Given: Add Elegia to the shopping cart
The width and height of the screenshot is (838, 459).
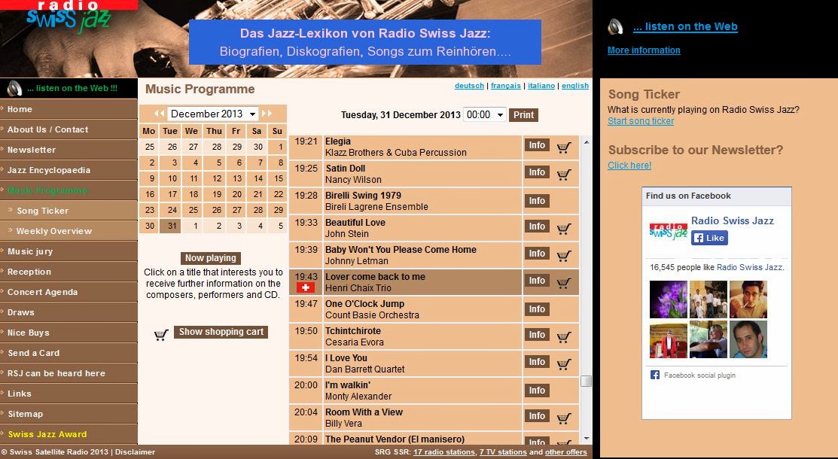Looking at the screenshot, I should tap(564, 147).
